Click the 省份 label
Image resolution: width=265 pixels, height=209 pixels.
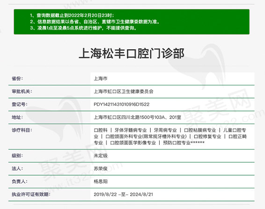(x=17, y=78)
